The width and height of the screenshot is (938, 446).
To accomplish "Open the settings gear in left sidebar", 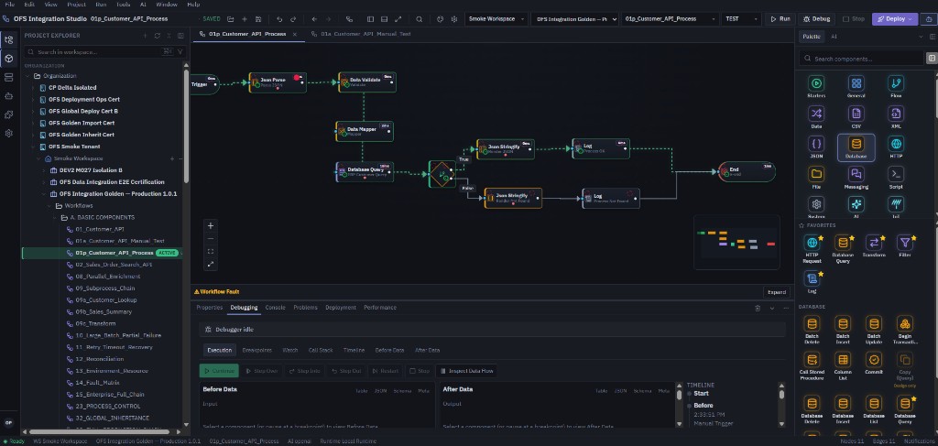I will (x=8, y=134).
